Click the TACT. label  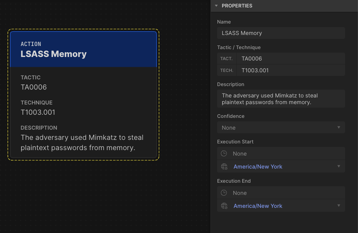click(x=226, y=59)
